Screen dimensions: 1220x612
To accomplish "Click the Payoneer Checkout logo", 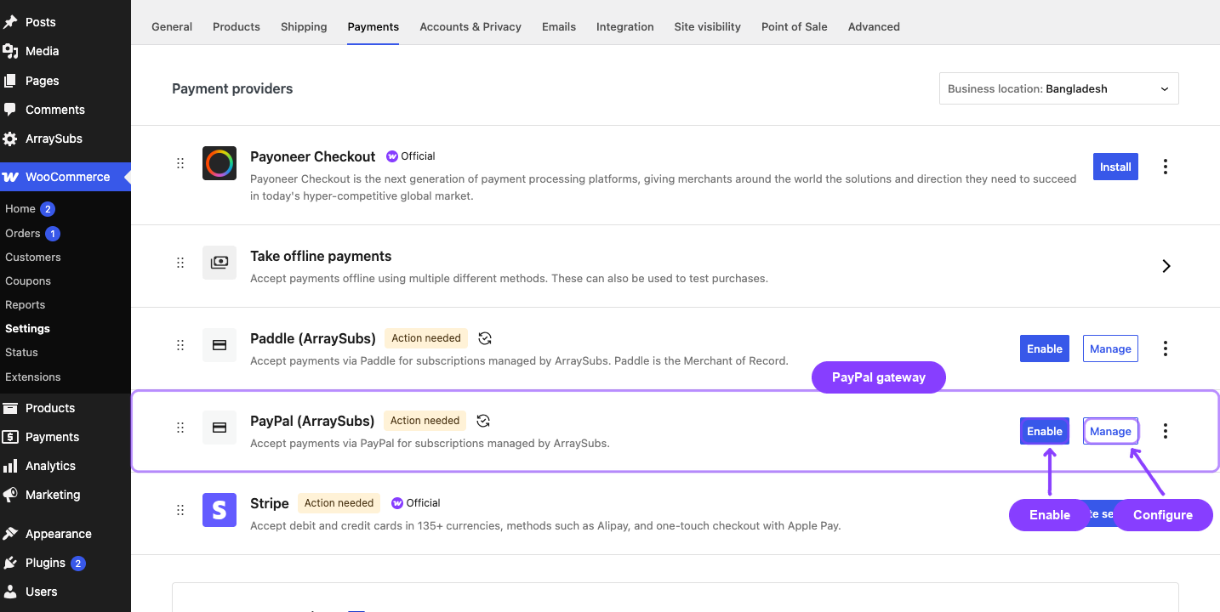I will tap(219, 163).
